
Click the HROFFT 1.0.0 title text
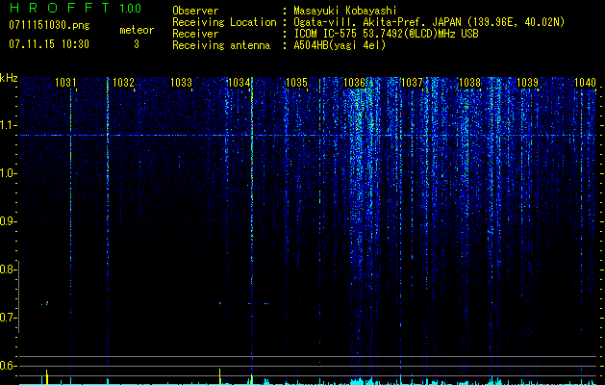point(76,8)
